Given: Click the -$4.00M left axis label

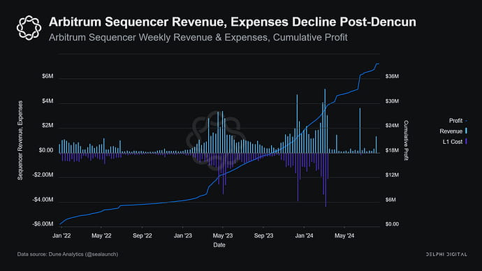Looking at the screenshot, I should 43,200.
